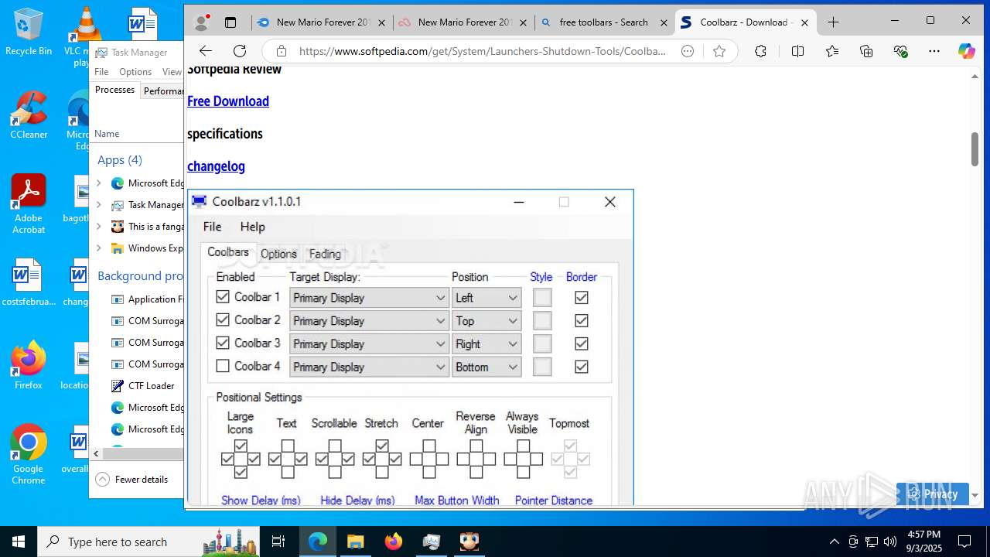Expand the Windows Explorer row in Task Manager
990x557 pixels.
point(98,248)
